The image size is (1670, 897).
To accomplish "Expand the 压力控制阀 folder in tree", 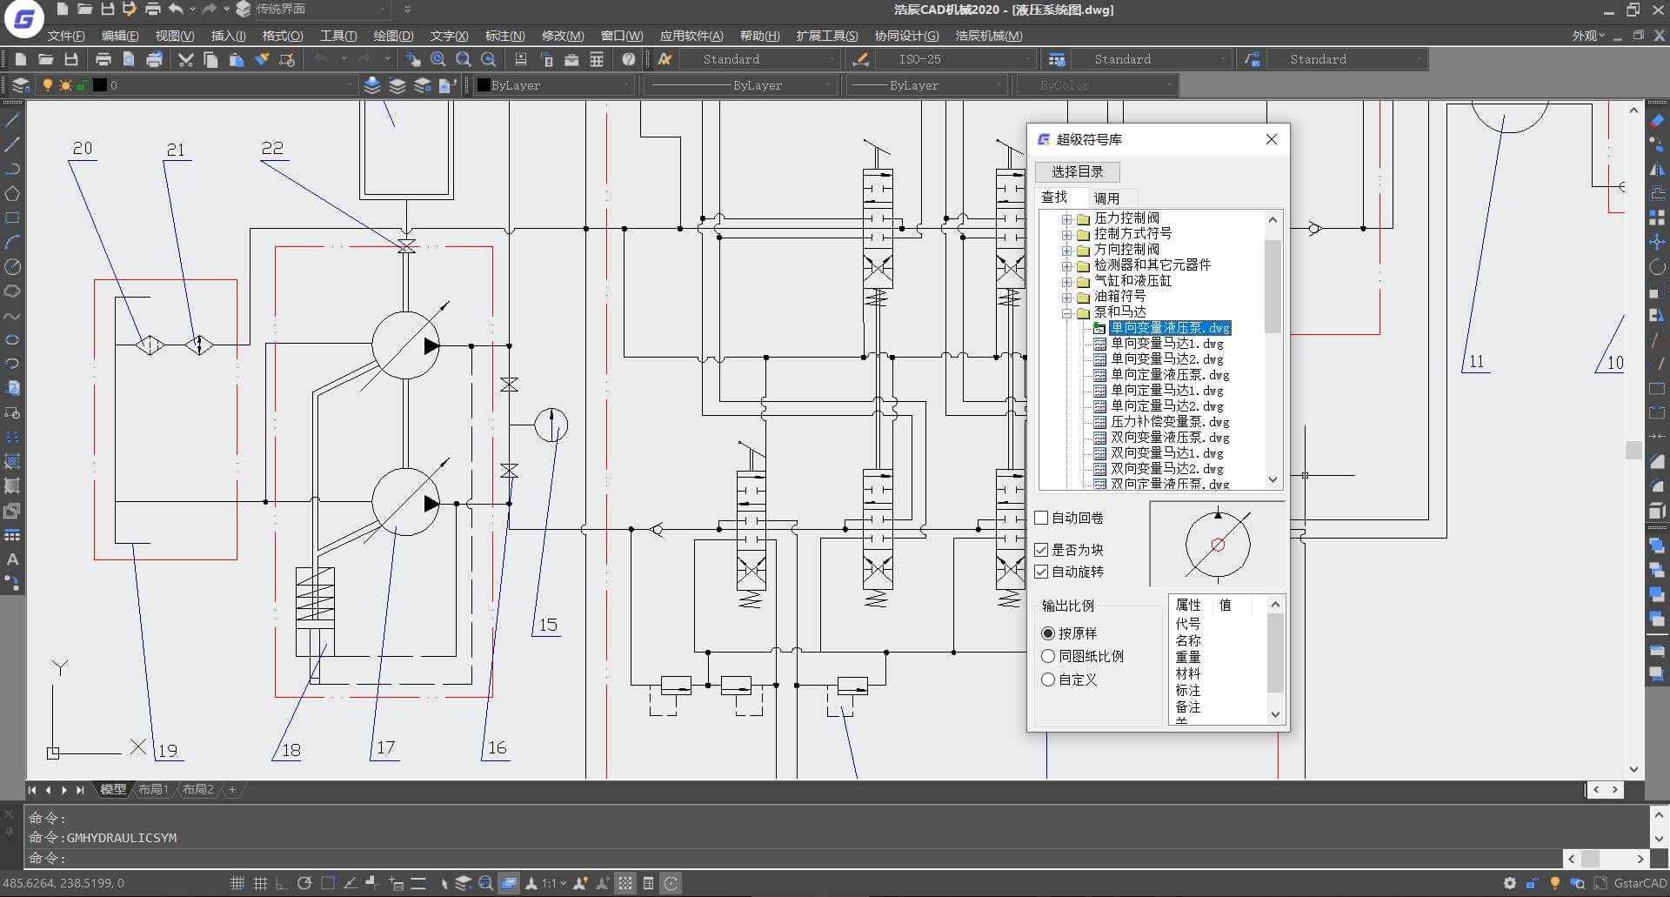I will click(x=1066, y=218).
